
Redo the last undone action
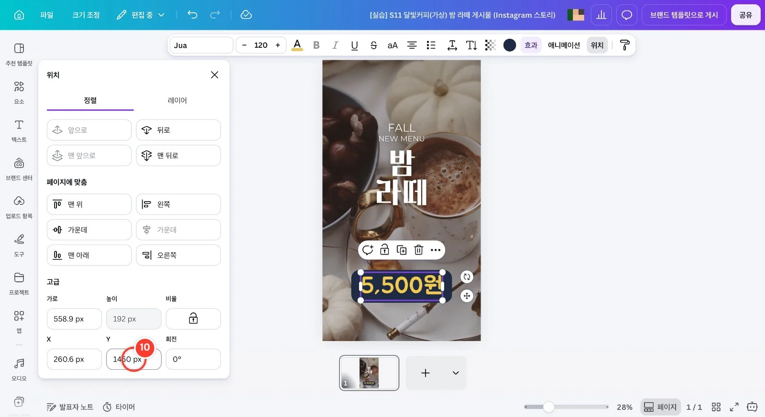point(215,15)
